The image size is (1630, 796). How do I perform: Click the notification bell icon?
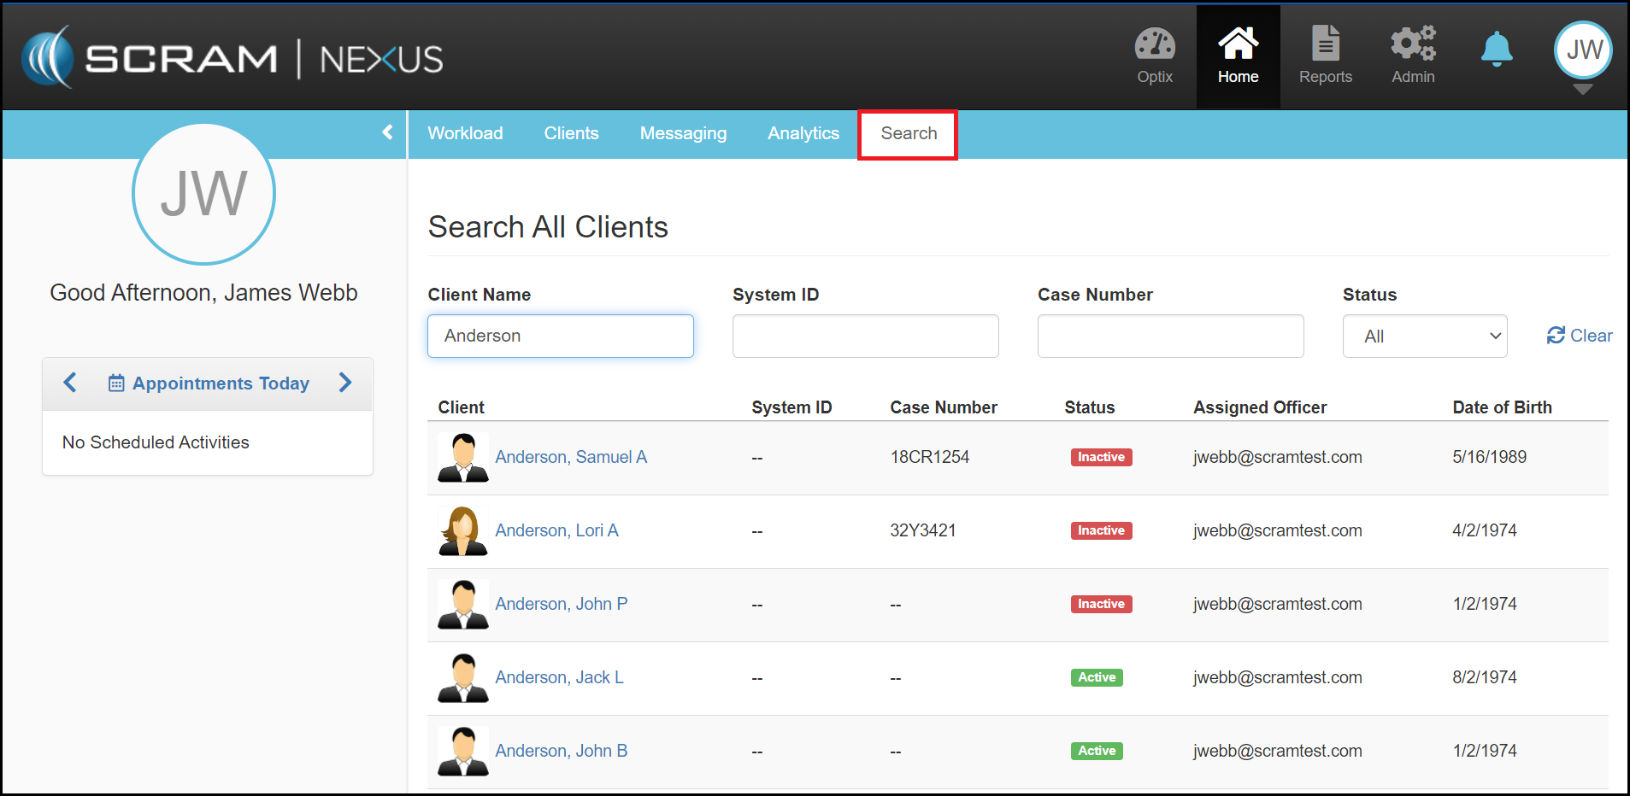1496,50
